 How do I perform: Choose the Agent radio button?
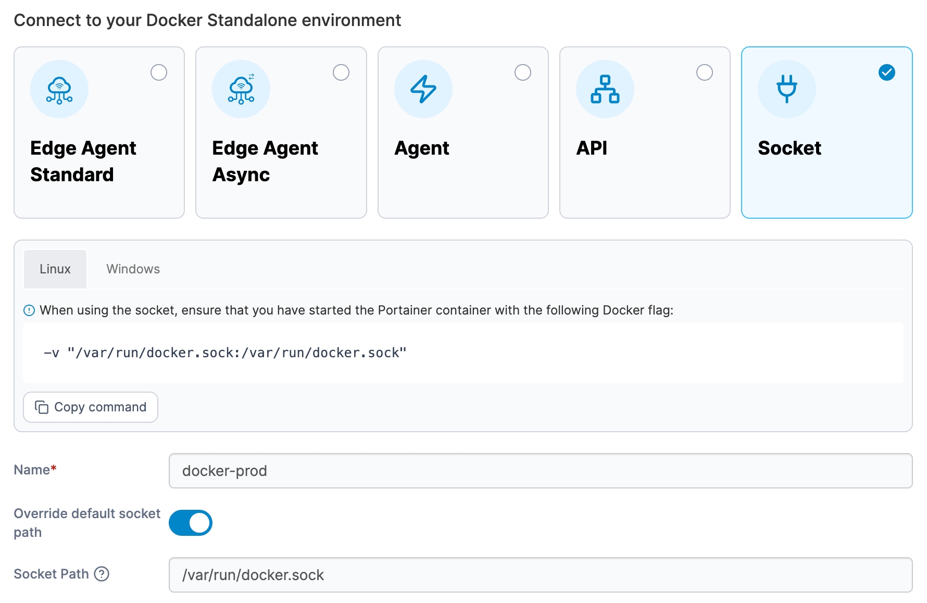coord(523,72)
